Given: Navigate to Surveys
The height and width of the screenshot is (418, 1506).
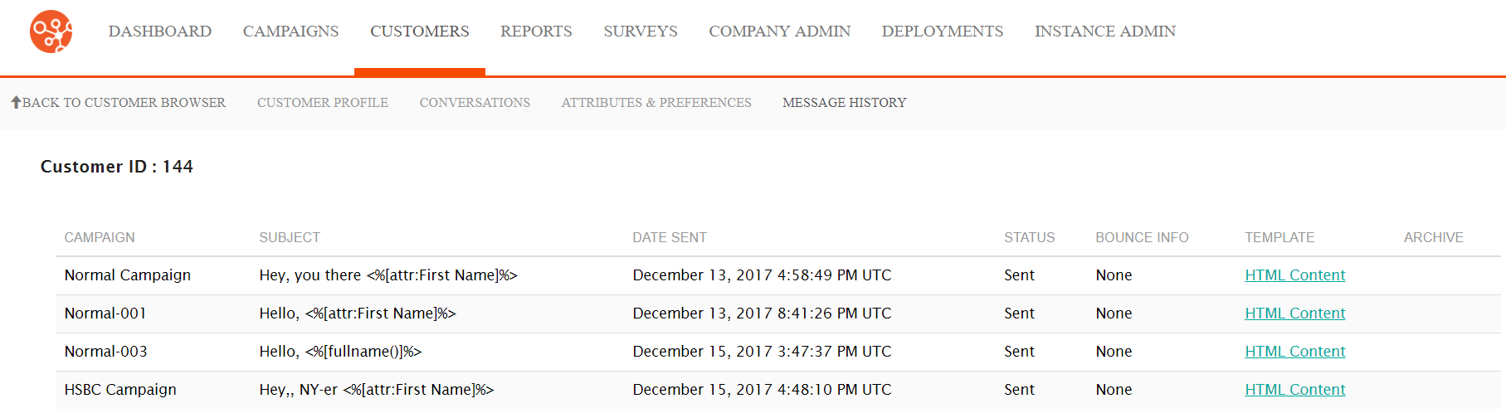Looking at the screenshot, I should [641, 32].
